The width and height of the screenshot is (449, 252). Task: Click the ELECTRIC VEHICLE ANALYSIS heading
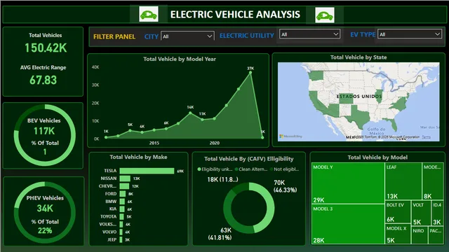236,14
